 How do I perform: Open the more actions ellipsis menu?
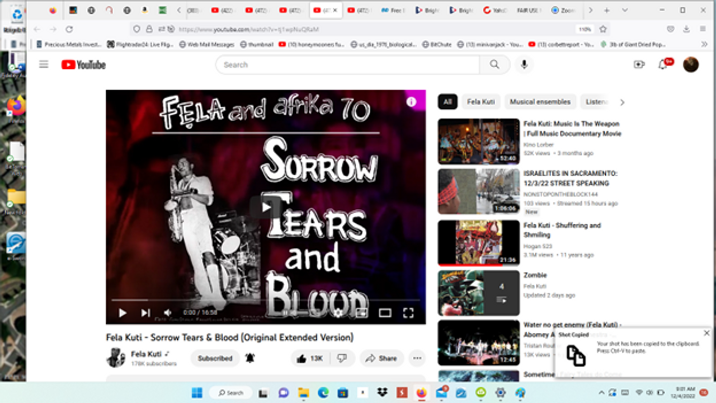(x=417, y=358)
